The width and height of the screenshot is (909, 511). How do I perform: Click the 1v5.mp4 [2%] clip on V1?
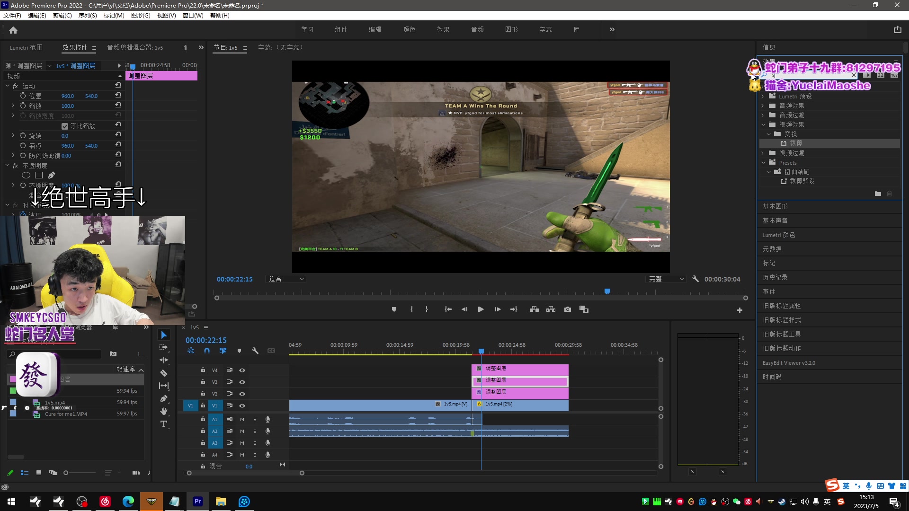[x=520, y=405]
